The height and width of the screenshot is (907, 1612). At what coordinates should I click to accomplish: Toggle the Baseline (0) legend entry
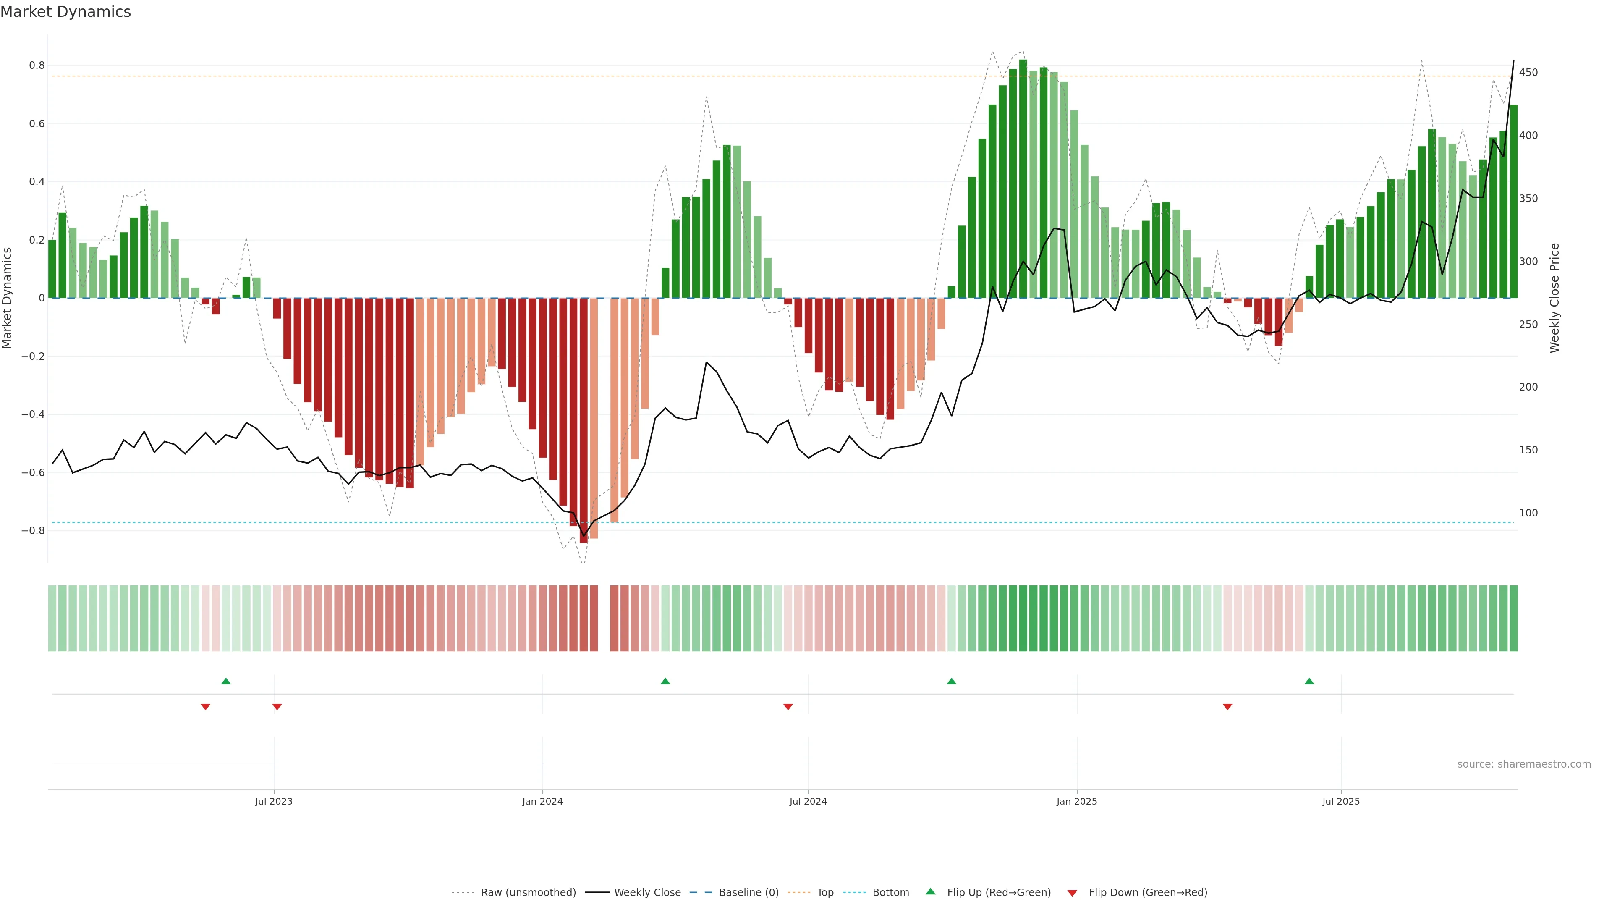point(748,893)
